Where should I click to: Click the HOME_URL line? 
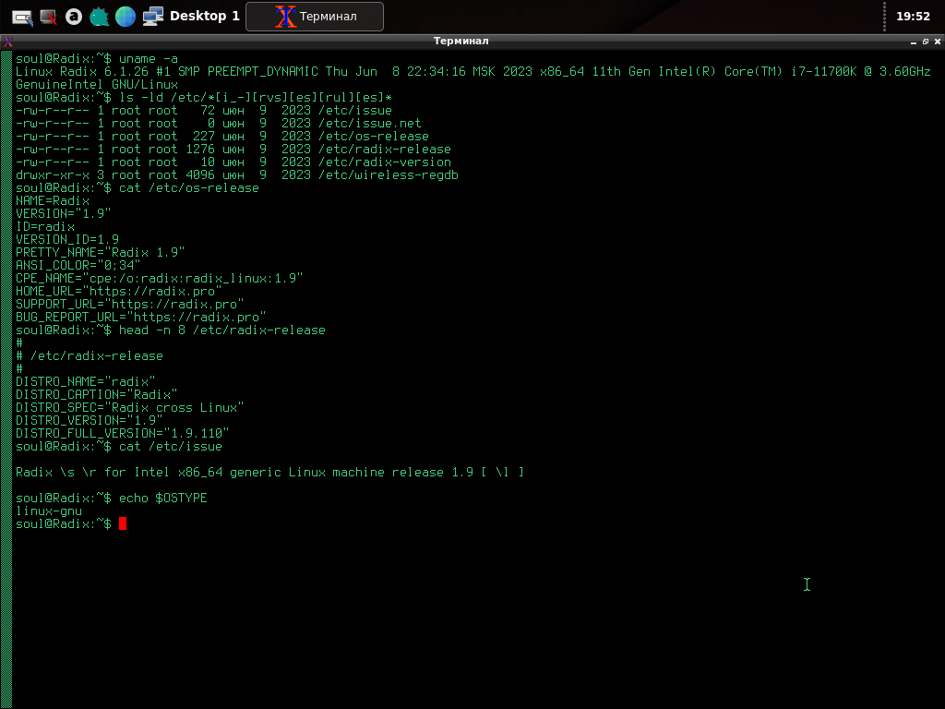click(x=119, y=291)
